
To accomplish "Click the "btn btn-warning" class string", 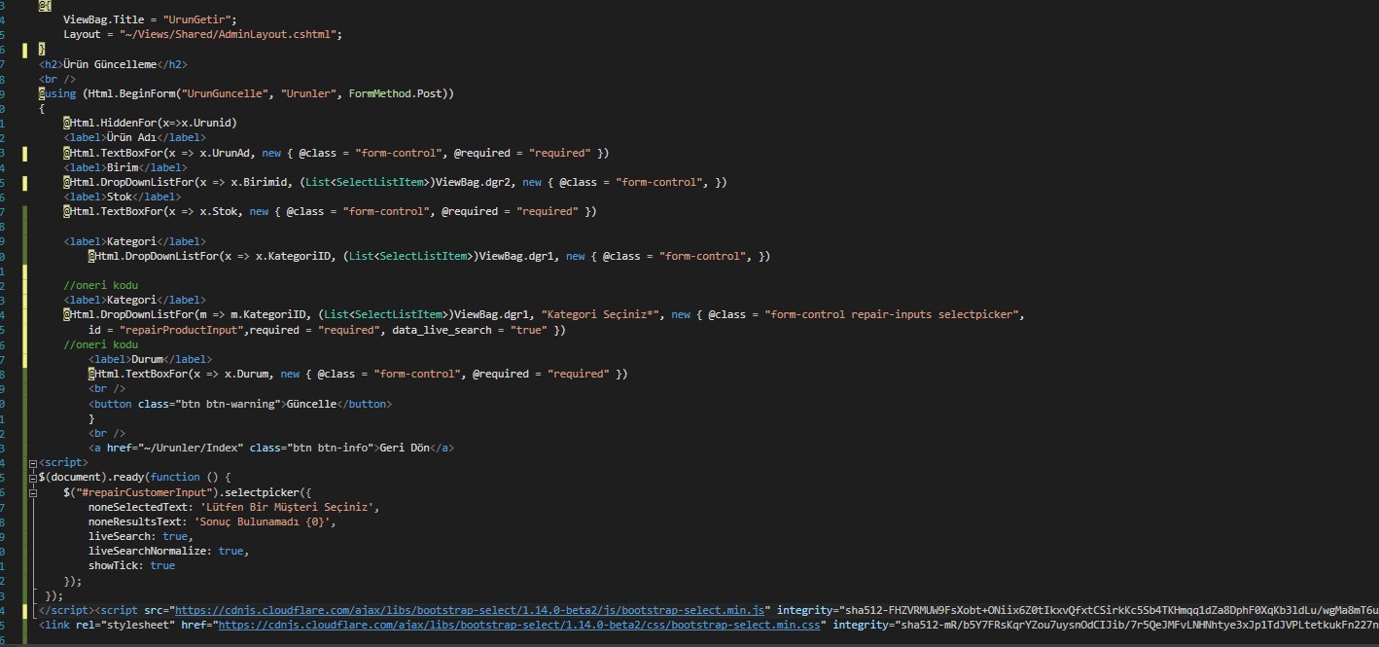I will tap(226, 404).
